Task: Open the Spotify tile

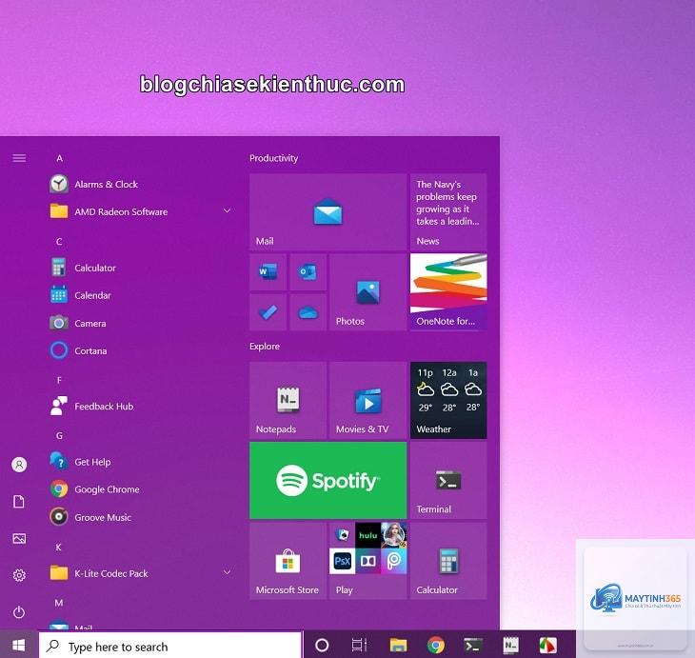Action: coord(328,481)
